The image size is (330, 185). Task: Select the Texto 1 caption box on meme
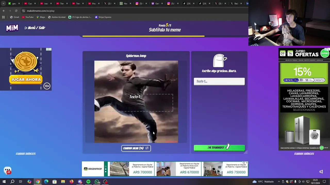click(135, 103)
